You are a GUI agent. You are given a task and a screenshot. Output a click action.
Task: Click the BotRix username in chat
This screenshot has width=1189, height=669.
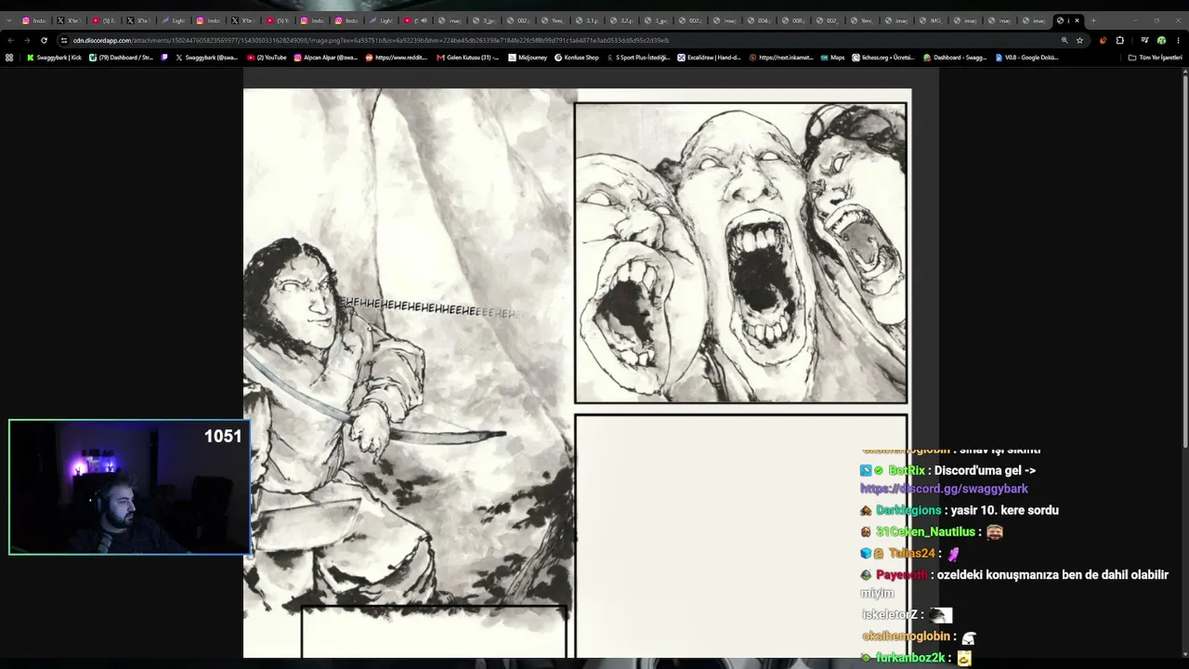coord(907,471)
